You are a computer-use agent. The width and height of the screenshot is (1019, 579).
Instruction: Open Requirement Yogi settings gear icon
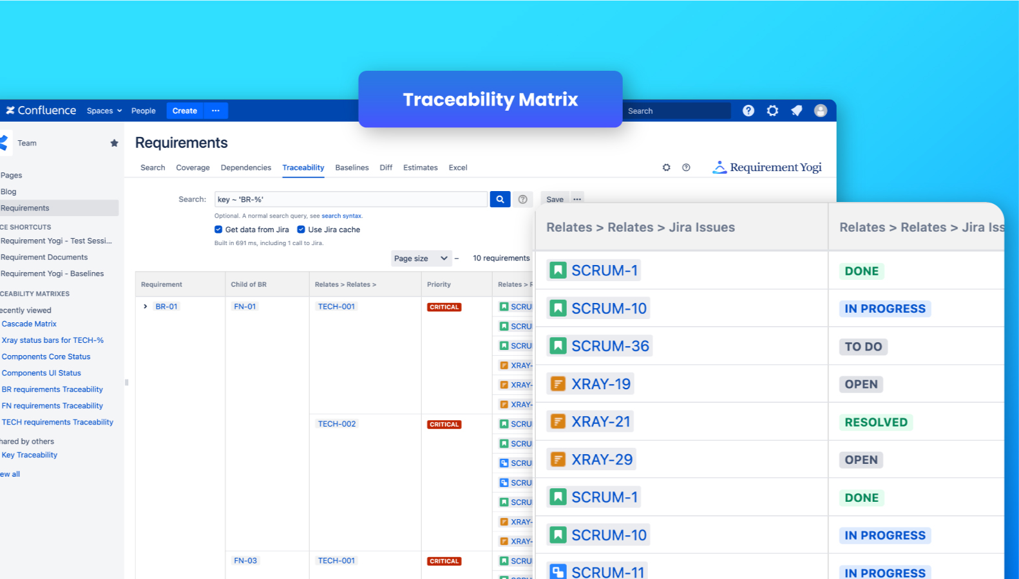(667, 167)
